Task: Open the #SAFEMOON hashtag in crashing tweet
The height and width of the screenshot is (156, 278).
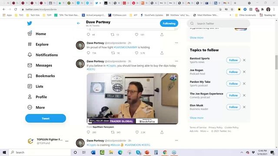Action: click(x=133, y=145)
